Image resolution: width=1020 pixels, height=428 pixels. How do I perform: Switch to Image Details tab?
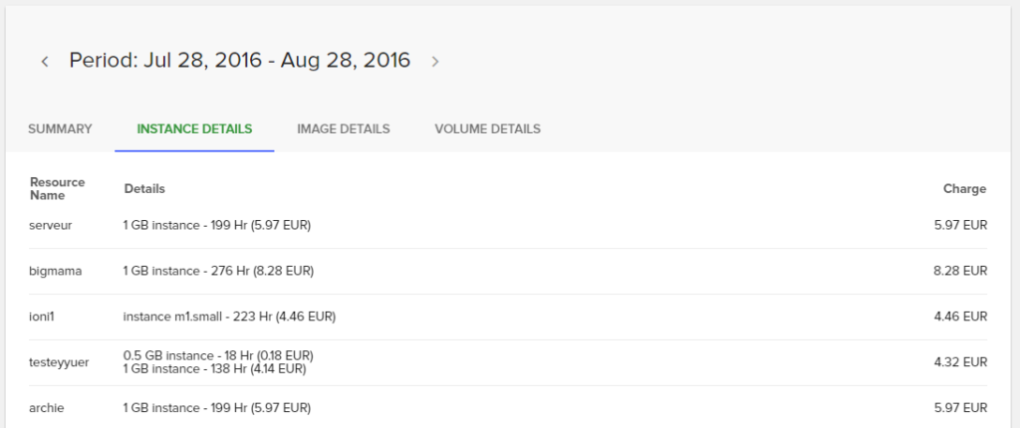[x=344, y=128]
